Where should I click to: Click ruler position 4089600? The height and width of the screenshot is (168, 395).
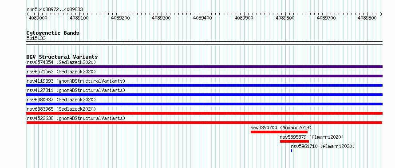285,18
